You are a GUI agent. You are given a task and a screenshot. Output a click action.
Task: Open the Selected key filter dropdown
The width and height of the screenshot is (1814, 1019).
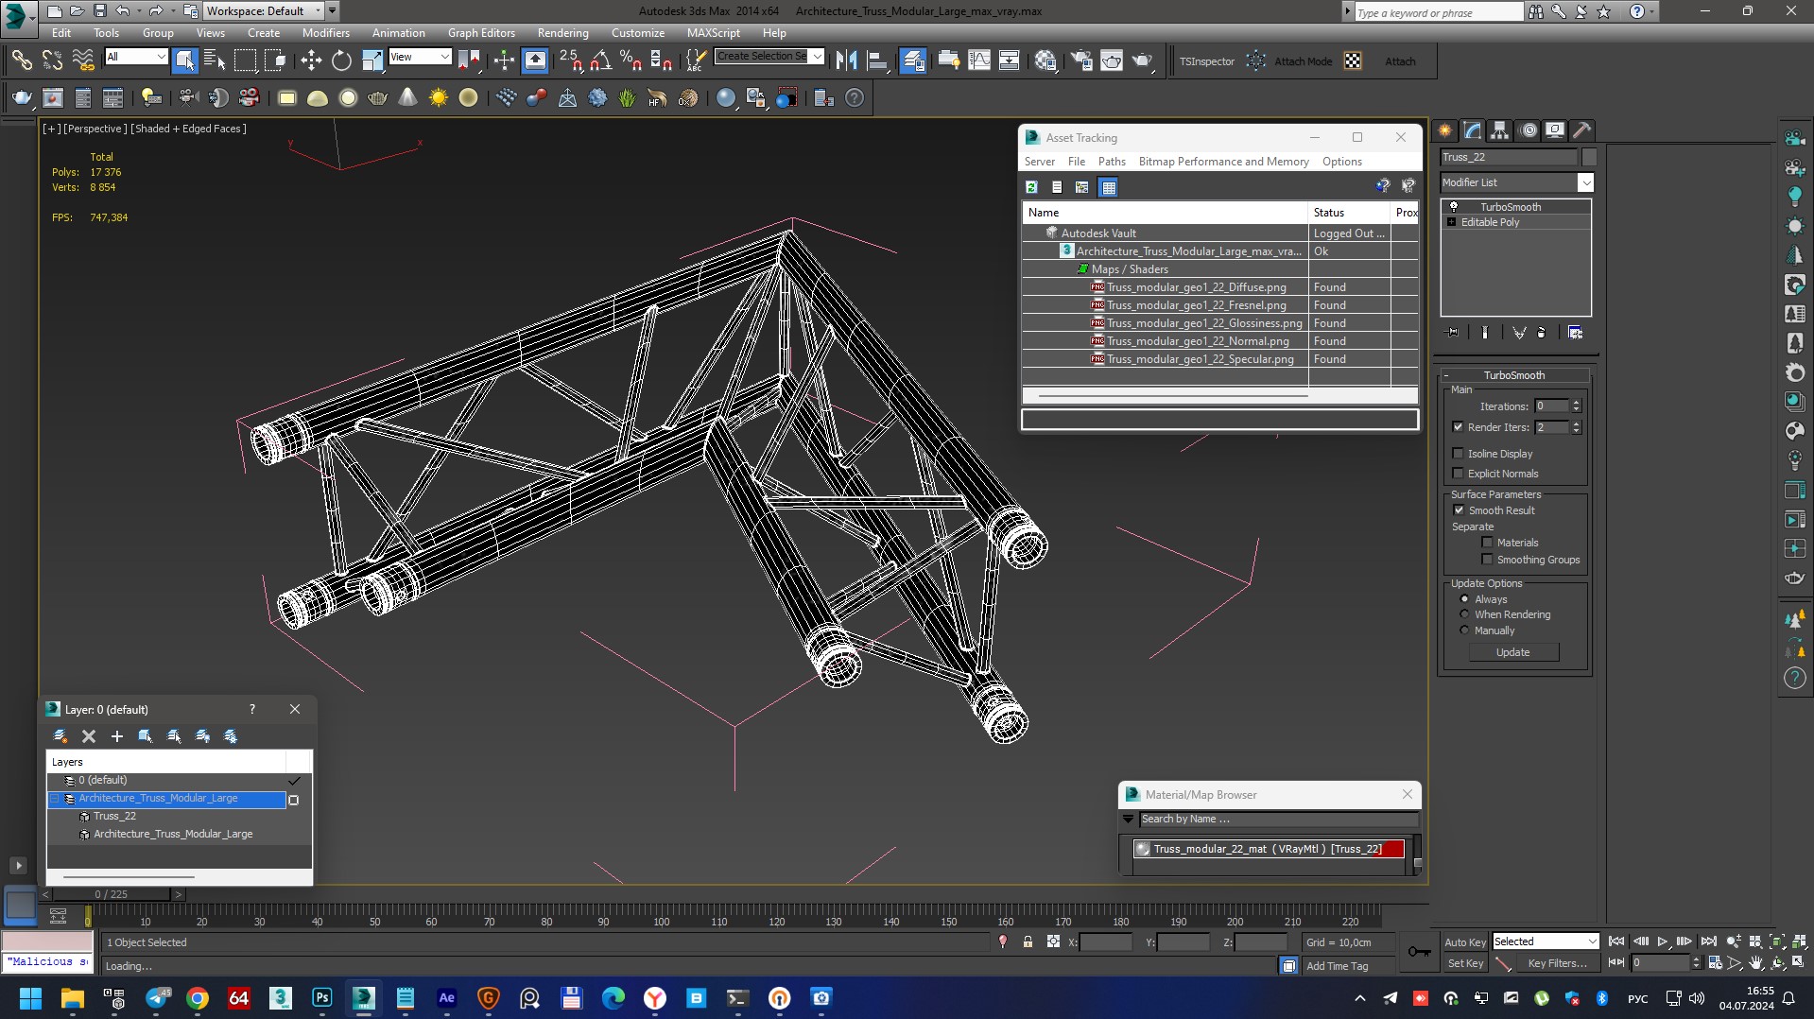pos(1592,941)
